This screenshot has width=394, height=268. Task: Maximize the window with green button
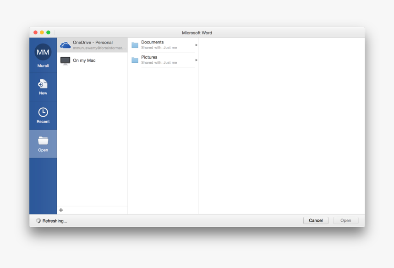click(48, 33)
